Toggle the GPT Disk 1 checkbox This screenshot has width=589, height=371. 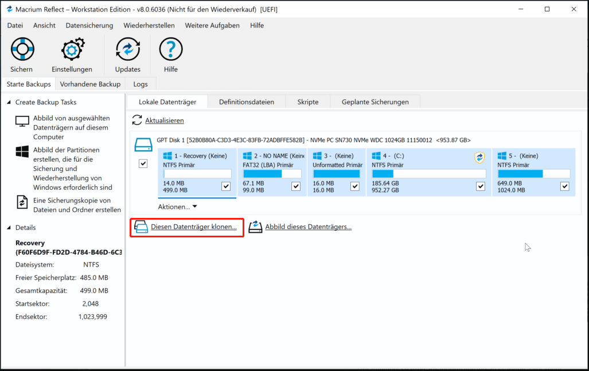coord(143,163)
